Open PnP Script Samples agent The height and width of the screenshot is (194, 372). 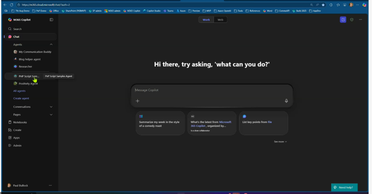coord(27,76)
